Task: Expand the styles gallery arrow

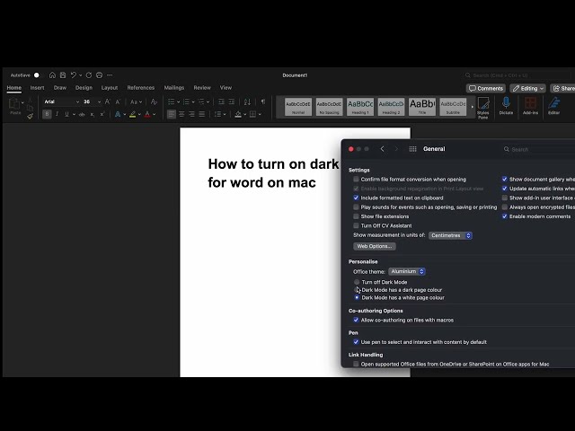Action: coord(472,107)
